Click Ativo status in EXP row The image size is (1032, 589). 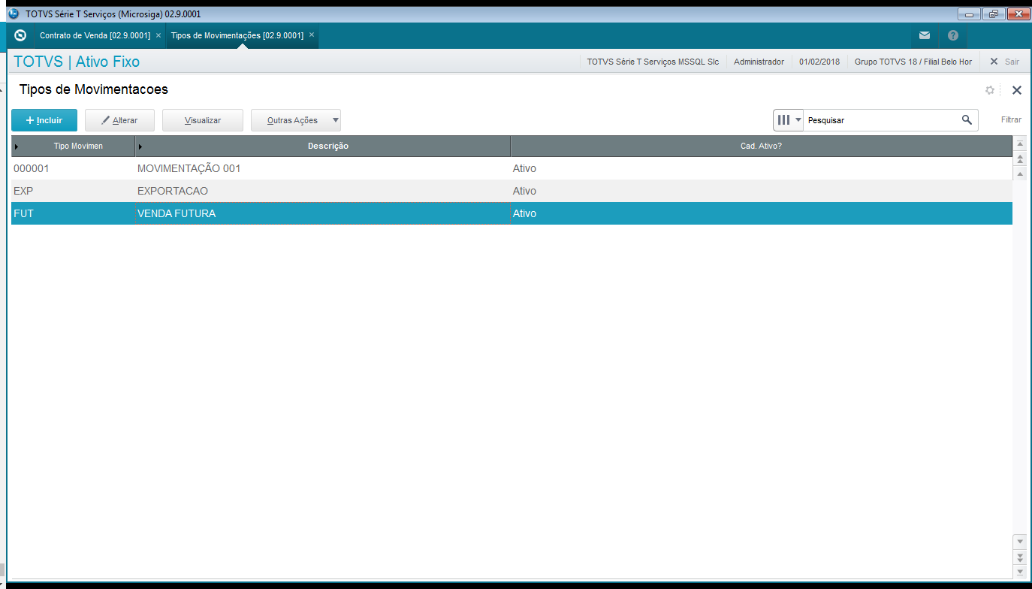[x=524, y=191]
